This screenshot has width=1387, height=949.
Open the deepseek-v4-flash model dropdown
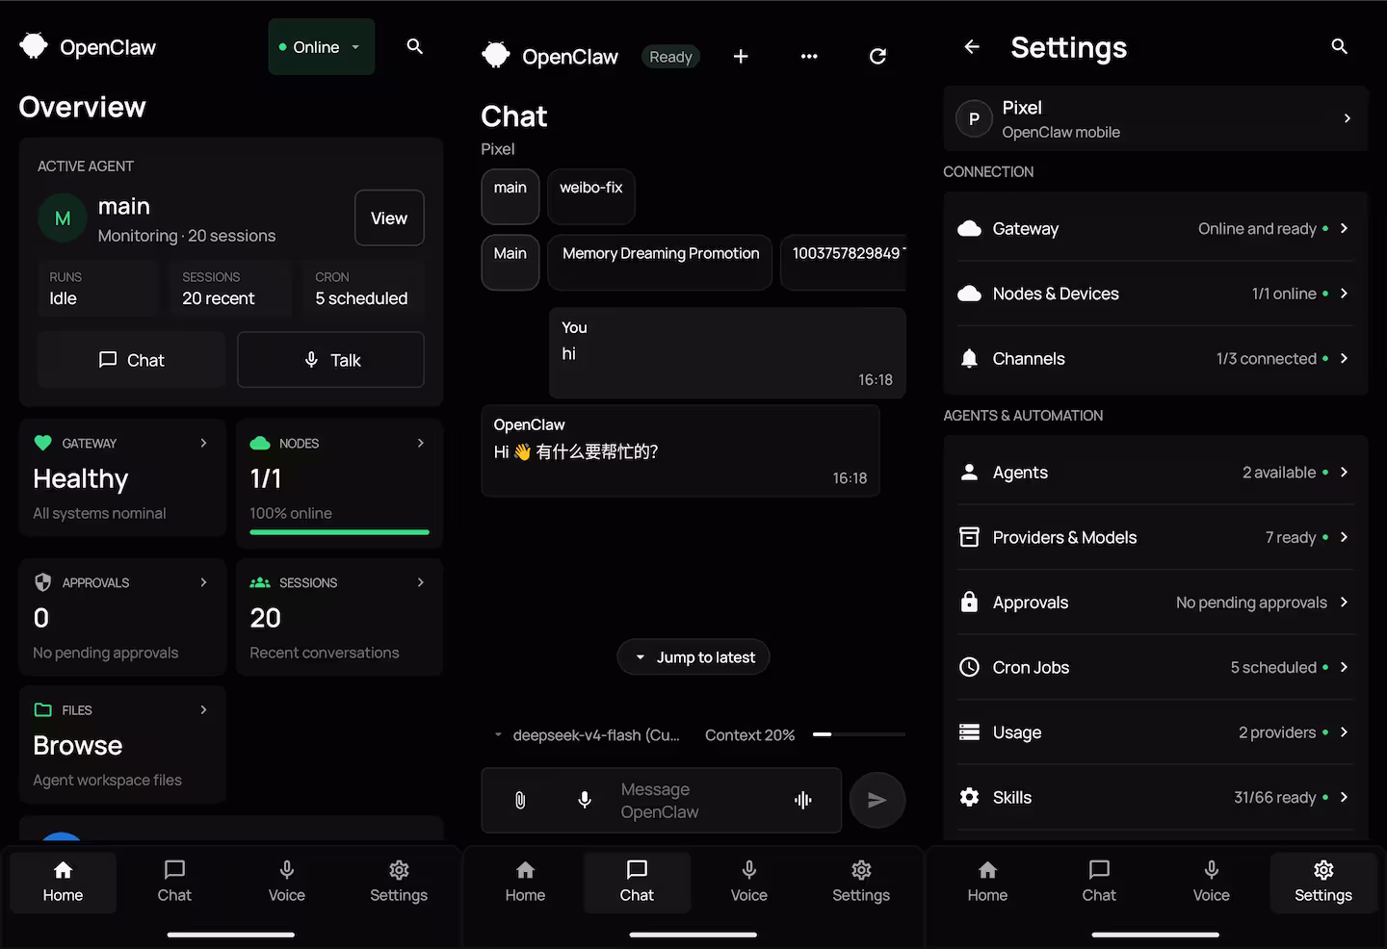point(587,735)
